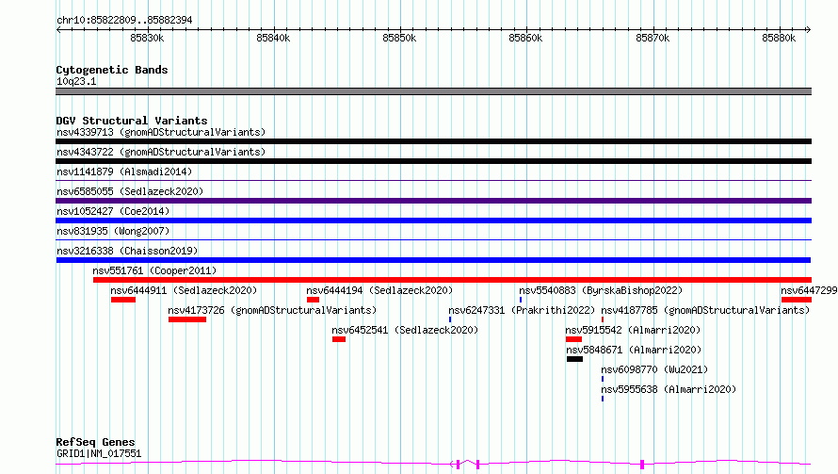Click the 85830k ruler label
This screenshot has height=474, width=838.
click(147, 38)
